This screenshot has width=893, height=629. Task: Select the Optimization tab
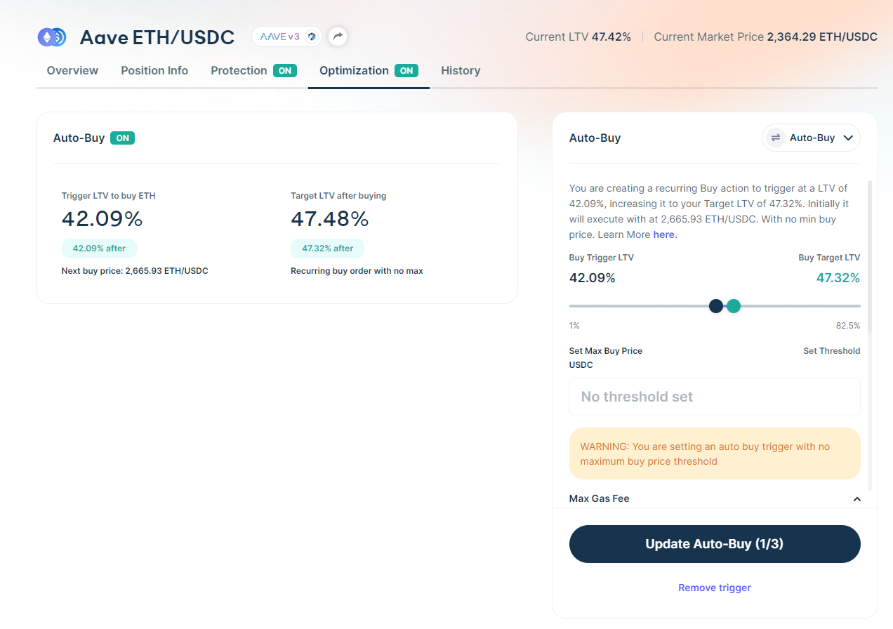tap(369, 70)
